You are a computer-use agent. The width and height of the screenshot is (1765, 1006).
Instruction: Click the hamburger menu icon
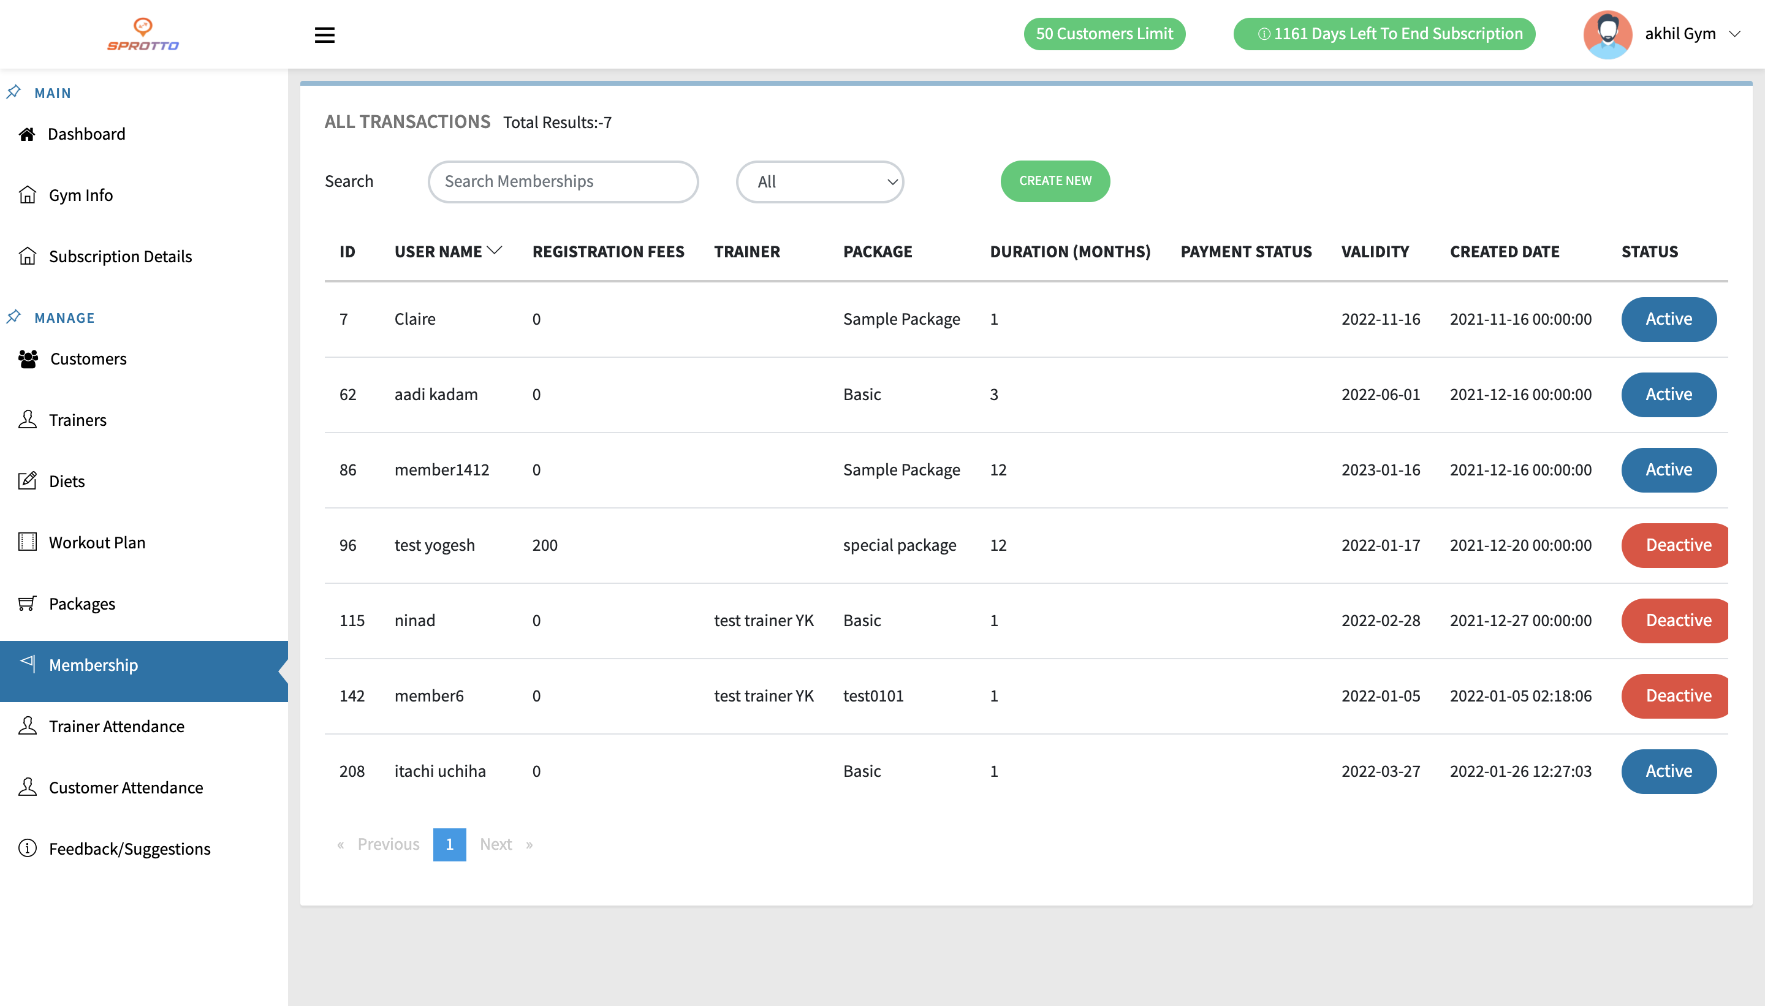[324, 34]
